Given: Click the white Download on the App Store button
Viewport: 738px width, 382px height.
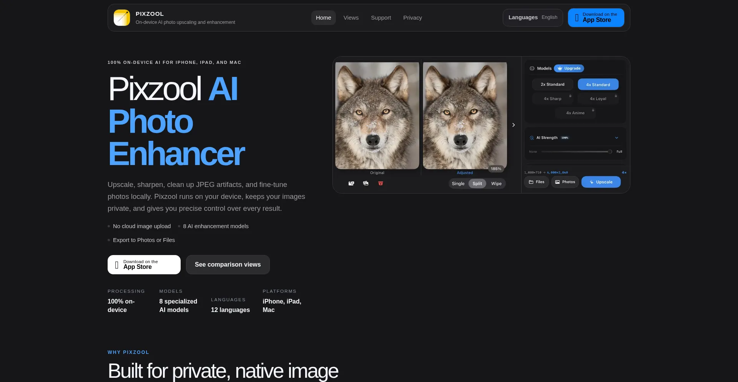Looking at the screenshot, I should [144, 265].
